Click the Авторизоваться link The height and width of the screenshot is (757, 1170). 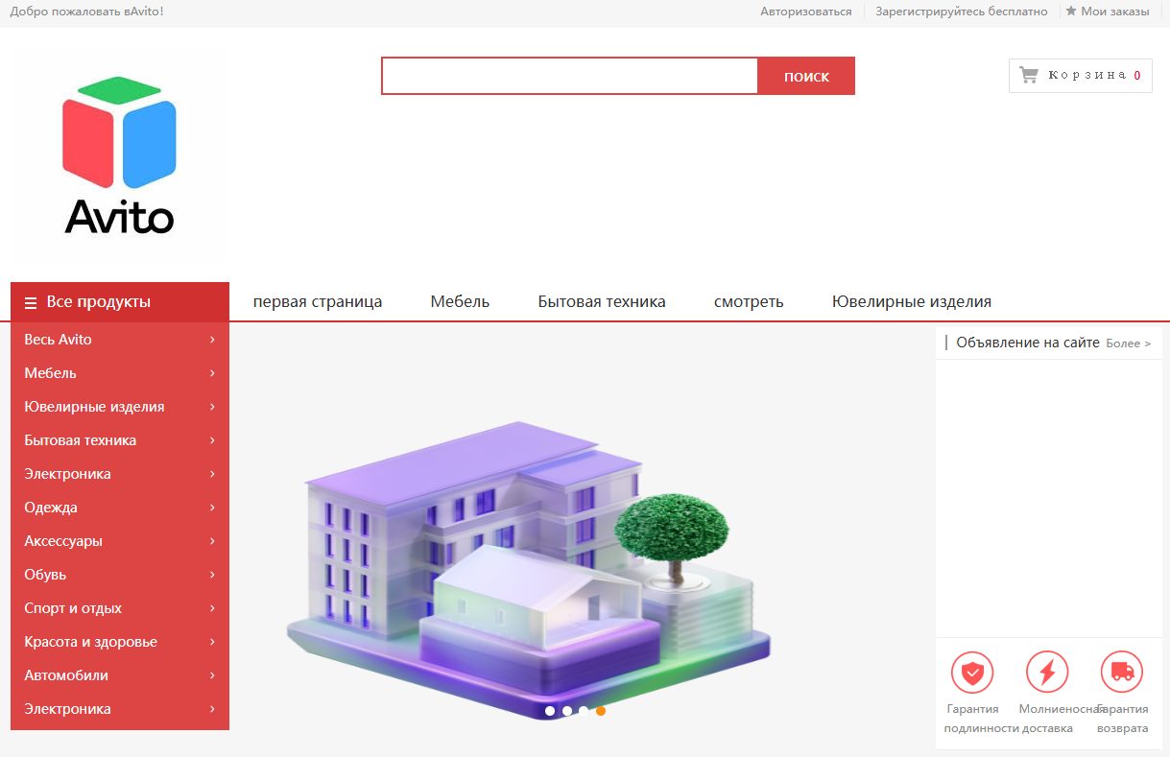click(806, 12)
